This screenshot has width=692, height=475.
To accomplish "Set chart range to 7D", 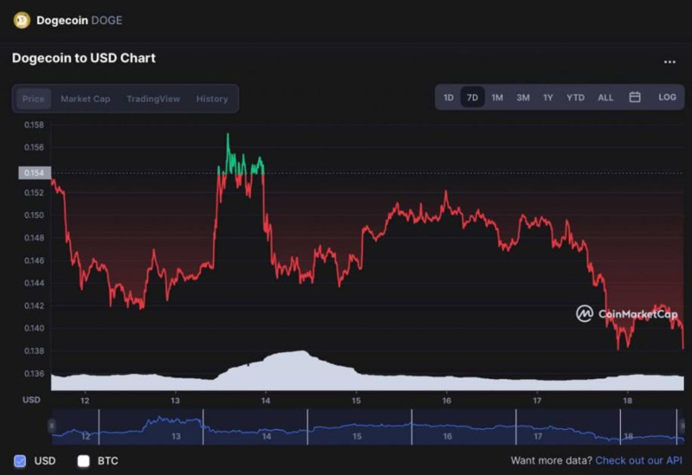I will click(473, 97).
